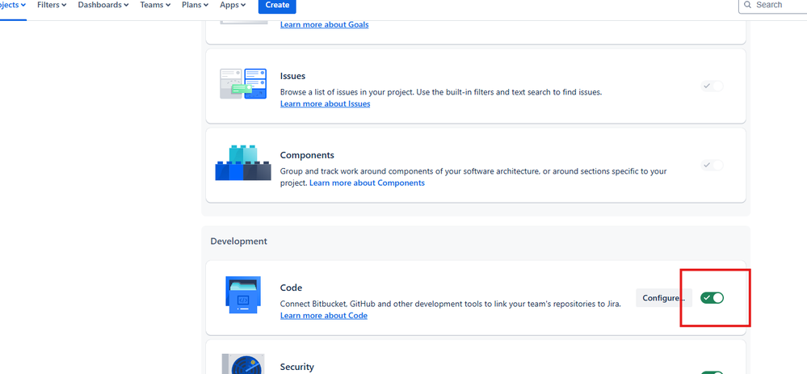Click the search magnifier icon
This screenshot has width=807, height=374.
747,5
